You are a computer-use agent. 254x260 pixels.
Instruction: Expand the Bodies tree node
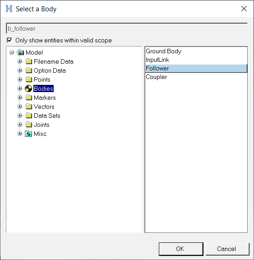(19, 88)
